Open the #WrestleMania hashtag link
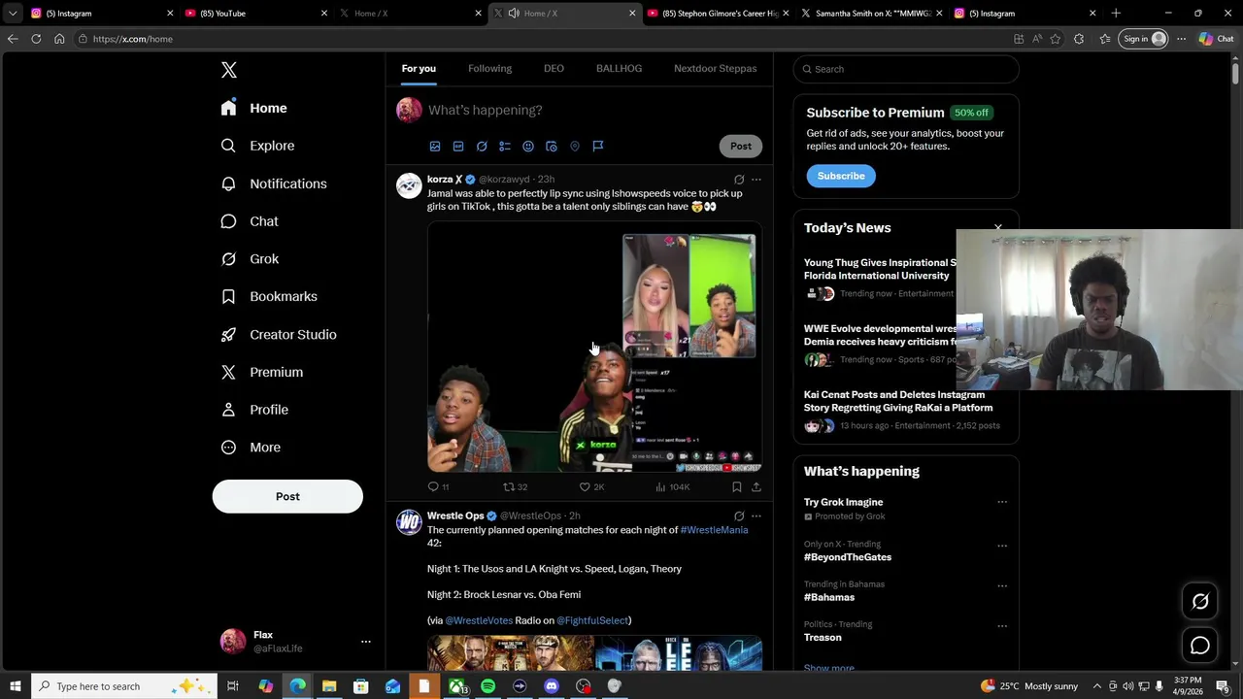This screenshot has width=1243, height=699. (714, 530)
